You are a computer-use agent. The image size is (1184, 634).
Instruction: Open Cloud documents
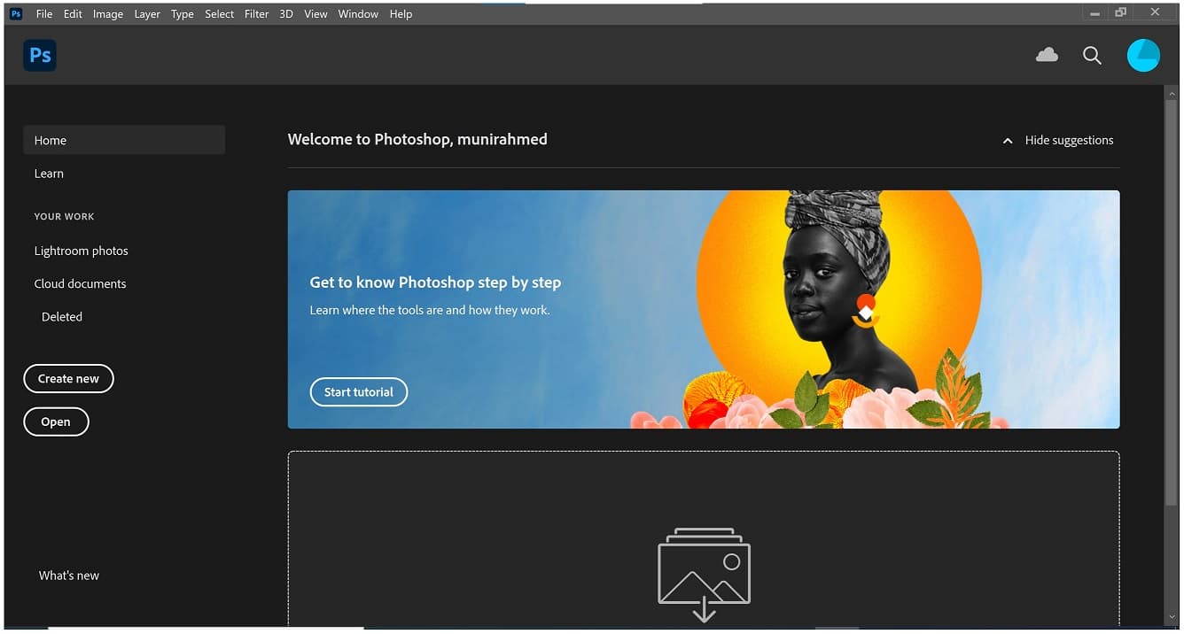click(x=80, y=283)
